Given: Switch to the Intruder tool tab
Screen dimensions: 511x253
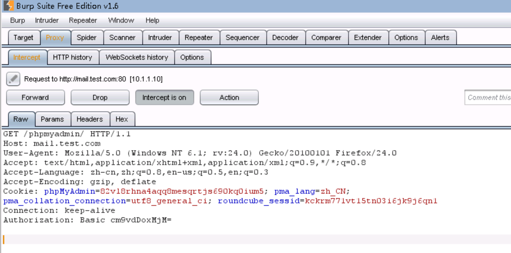Looking at the screenshot, I should pos(160,37).
